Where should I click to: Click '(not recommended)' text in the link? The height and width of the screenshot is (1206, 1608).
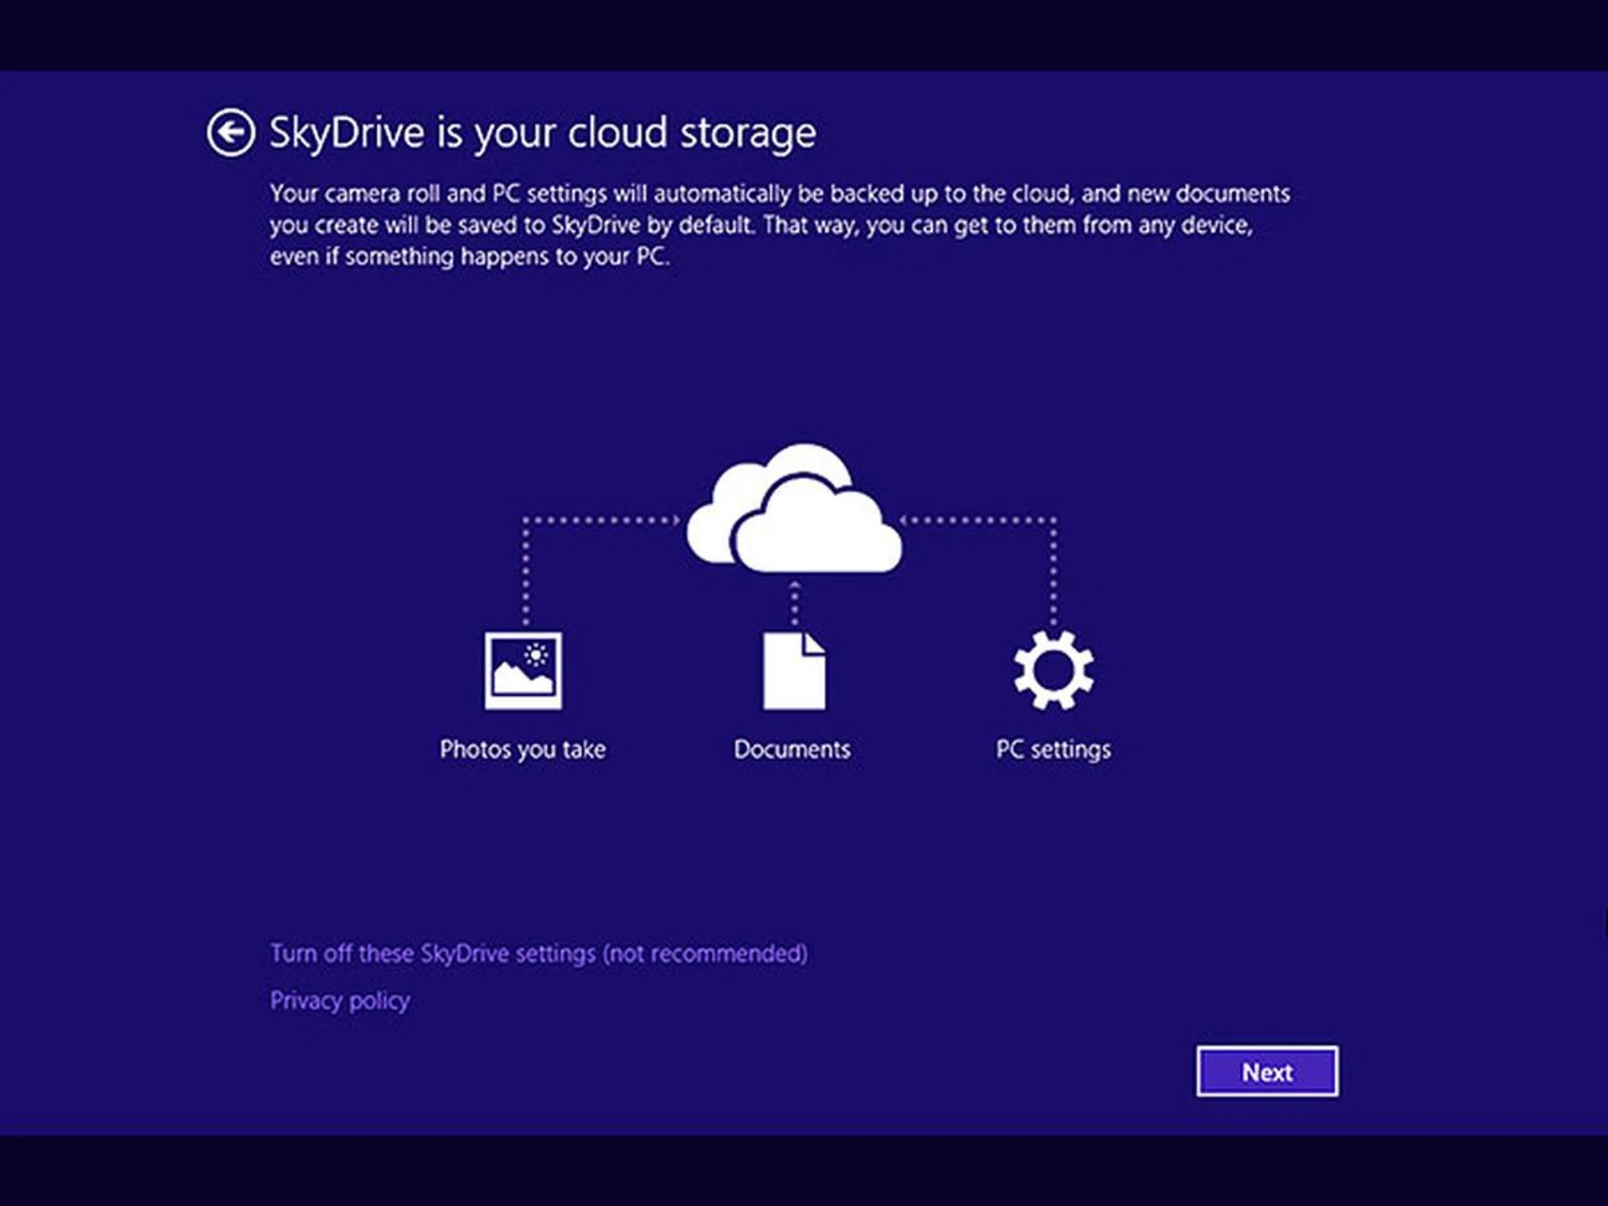705,953
